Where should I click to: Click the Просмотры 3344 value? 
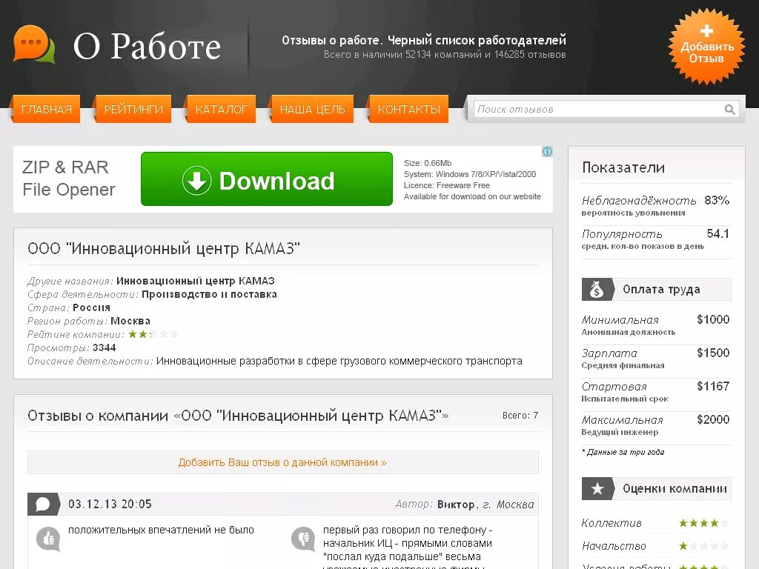tap(104, 347)
